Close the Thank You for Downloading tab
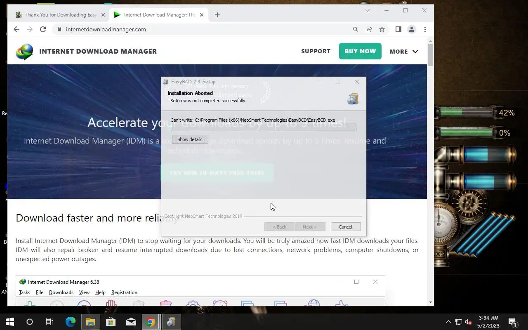The image size is (528, 330). coord(103,15)
